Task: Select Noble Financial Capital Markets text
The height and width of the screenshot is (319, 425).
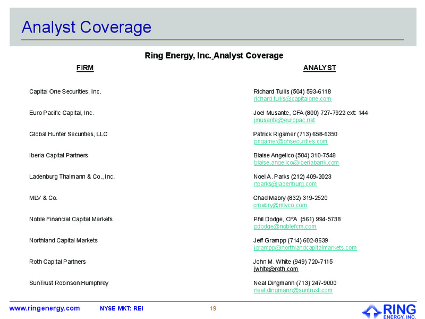Action: click(x=71, y=219)
